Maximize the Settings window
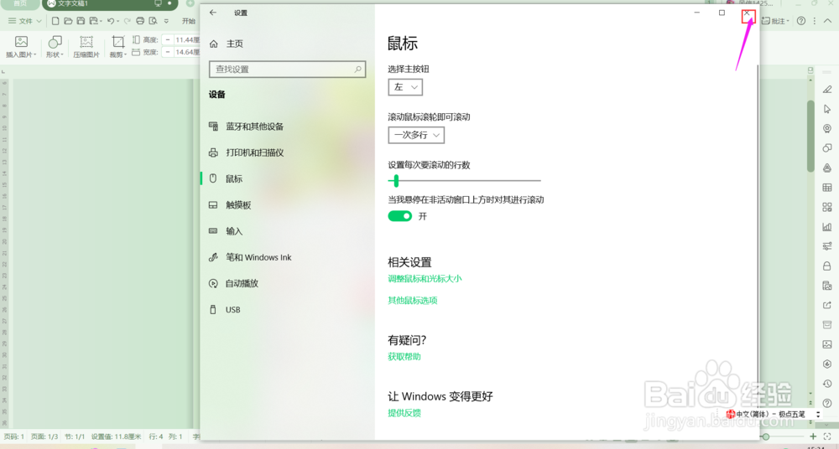This screenshot has width=839, height=449. pyautogui.click(x=722, y=13)
